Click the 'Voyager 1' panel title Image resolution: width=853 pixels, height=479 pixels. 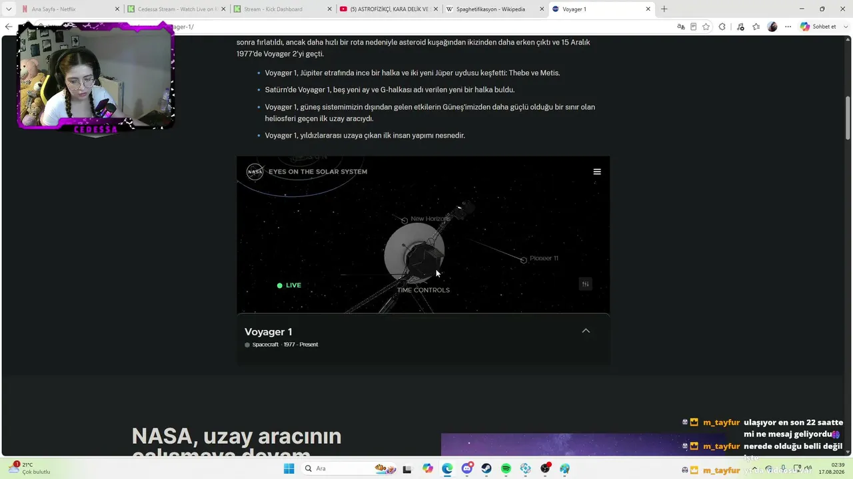269,332
